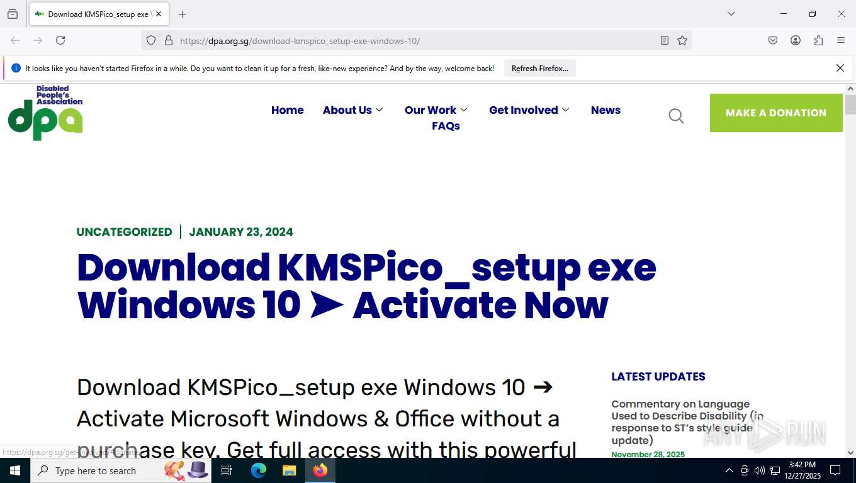Click the November 28, 2025 date
The height and width of the screenshot is (483, 856).
(648, 454)
